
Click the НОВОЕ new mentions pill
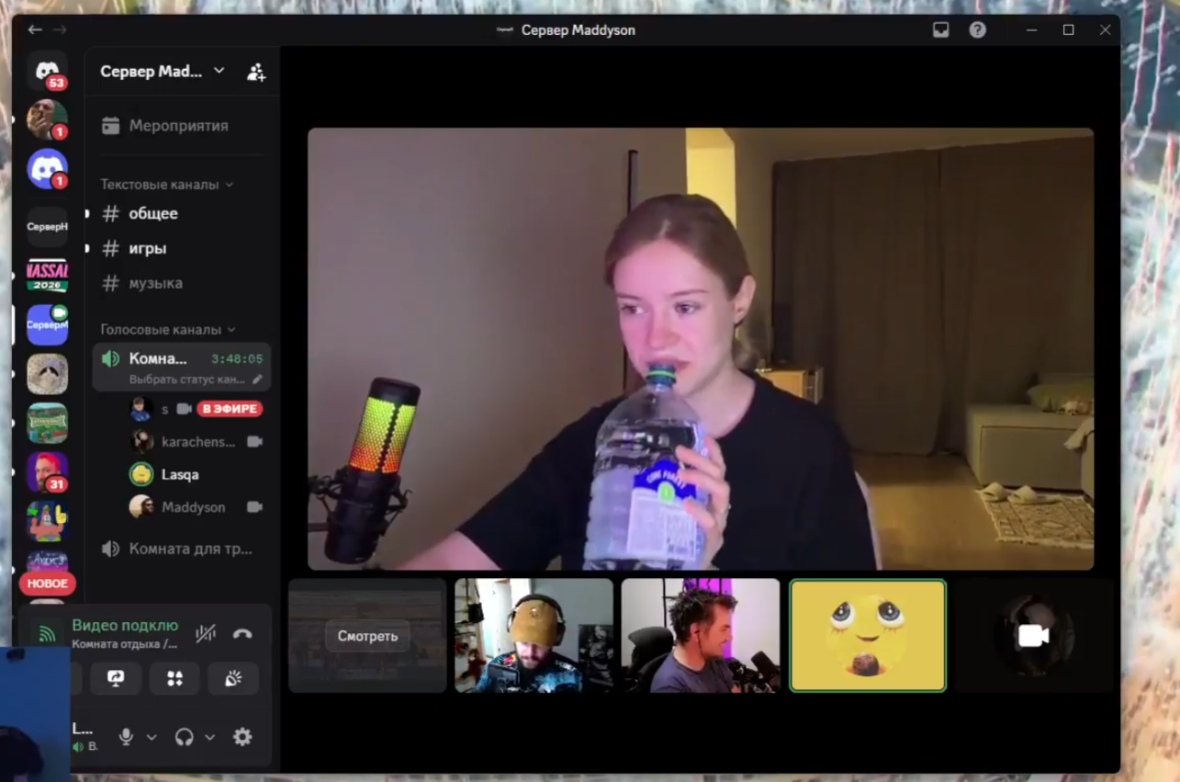47,584
